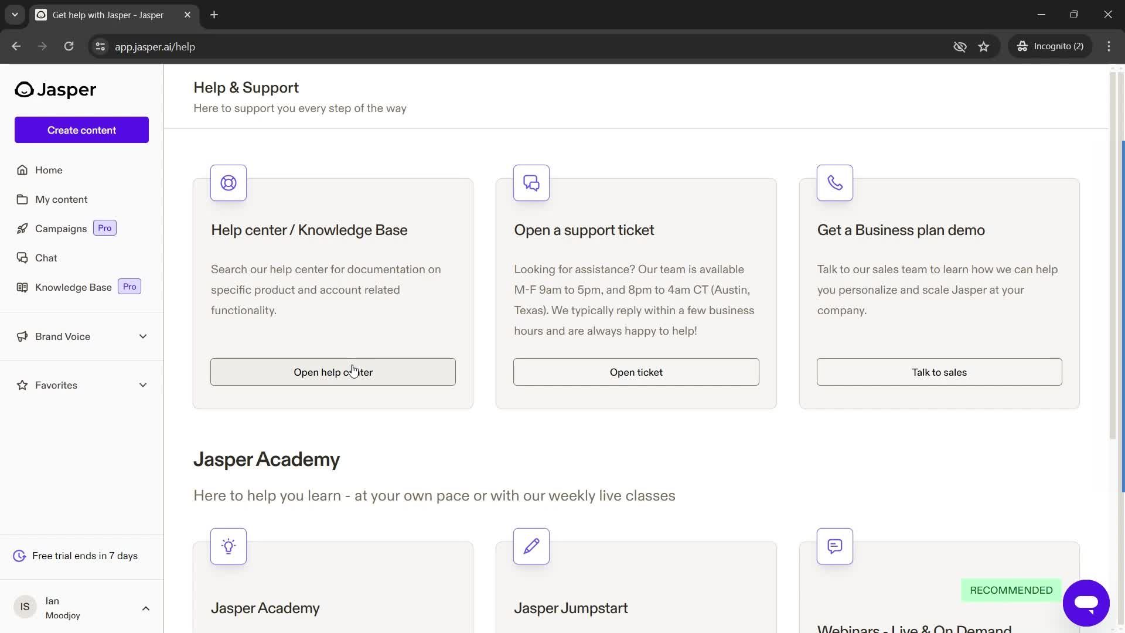This screenshot has width=1125, height=633.
Task: Open a support ticket
Action: point(636,372)
